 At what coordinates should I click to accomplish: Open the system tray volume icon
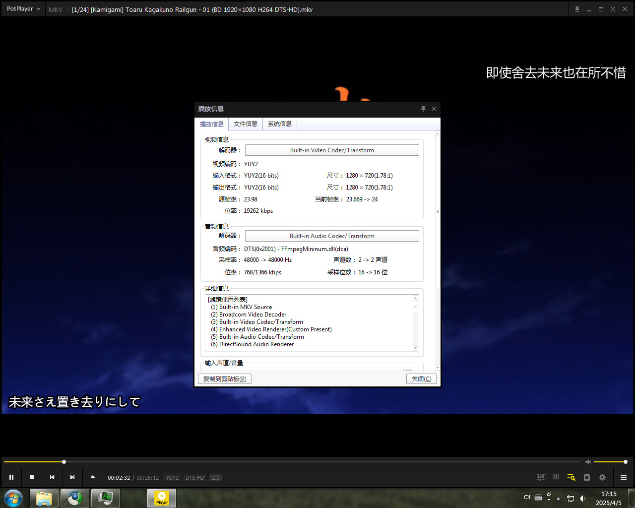coord(583,499)
